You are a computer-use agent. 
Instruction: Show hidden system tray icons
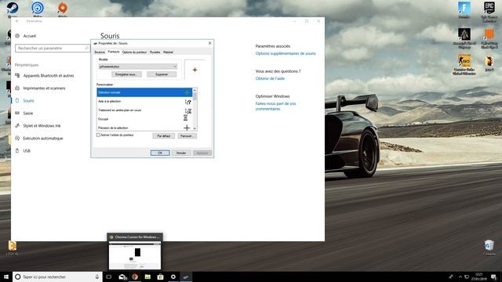(x=460, y=277)
